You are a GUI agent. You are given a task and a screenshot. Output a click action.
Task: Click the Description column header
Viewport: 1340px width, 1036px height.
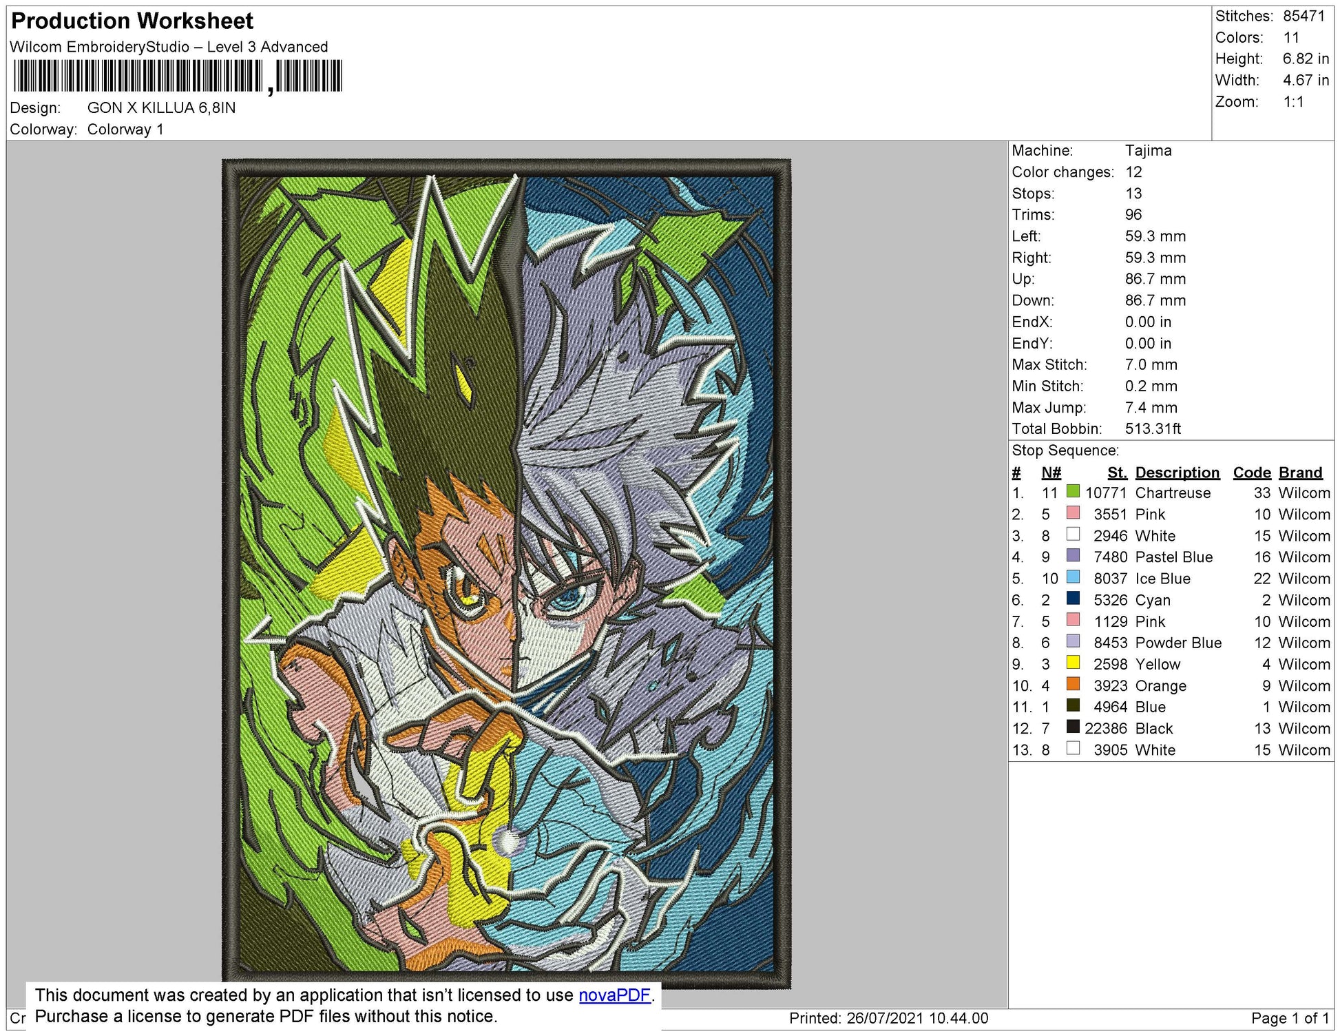[x=1177, y=473]
